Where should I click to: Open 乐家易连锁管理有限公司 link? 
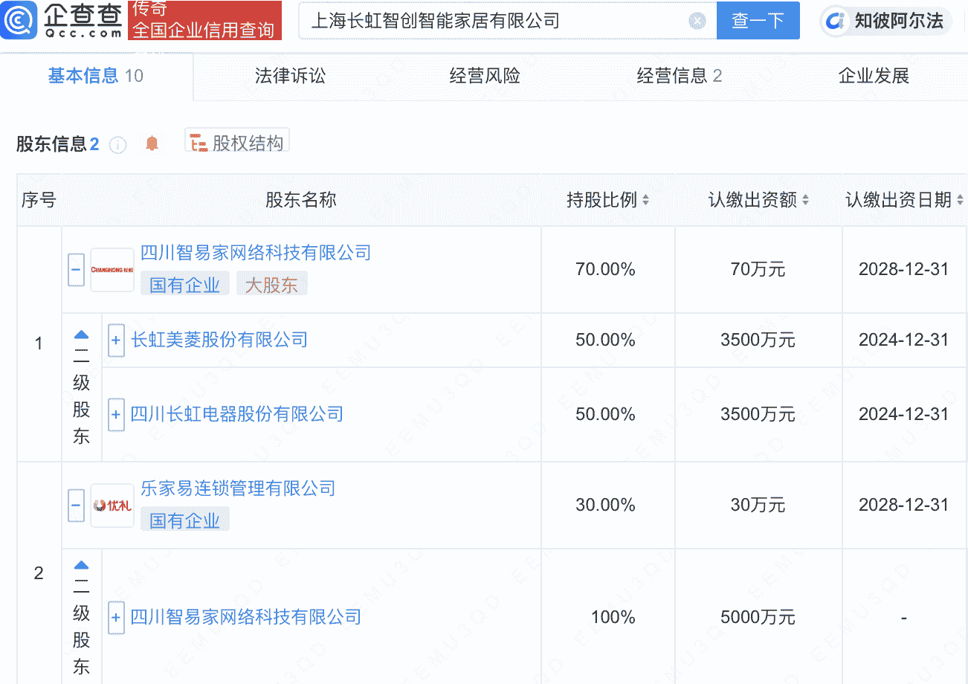click(x=238, y=488)
